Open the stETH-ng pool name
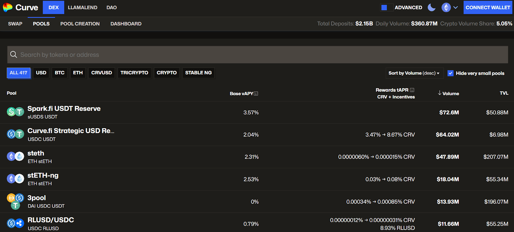This screenshot has height=232, width=514. point(43,175)
